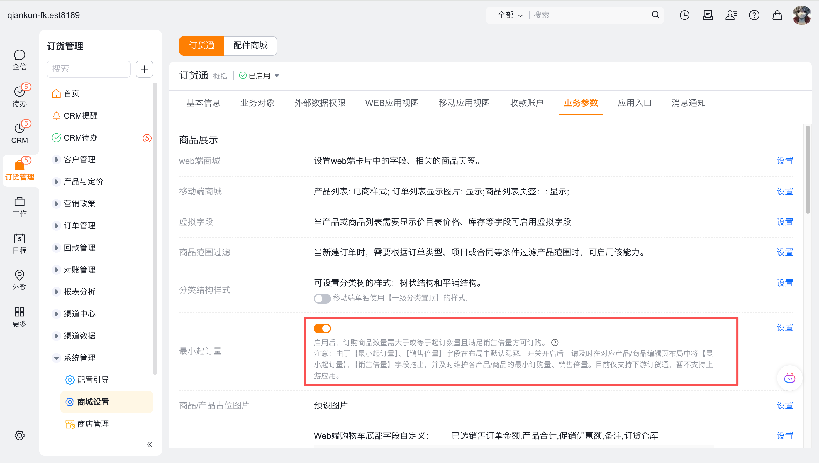Switch to the 配件商城 tab
The width and height of the screenshot is (819, 463).
(250, 45)
